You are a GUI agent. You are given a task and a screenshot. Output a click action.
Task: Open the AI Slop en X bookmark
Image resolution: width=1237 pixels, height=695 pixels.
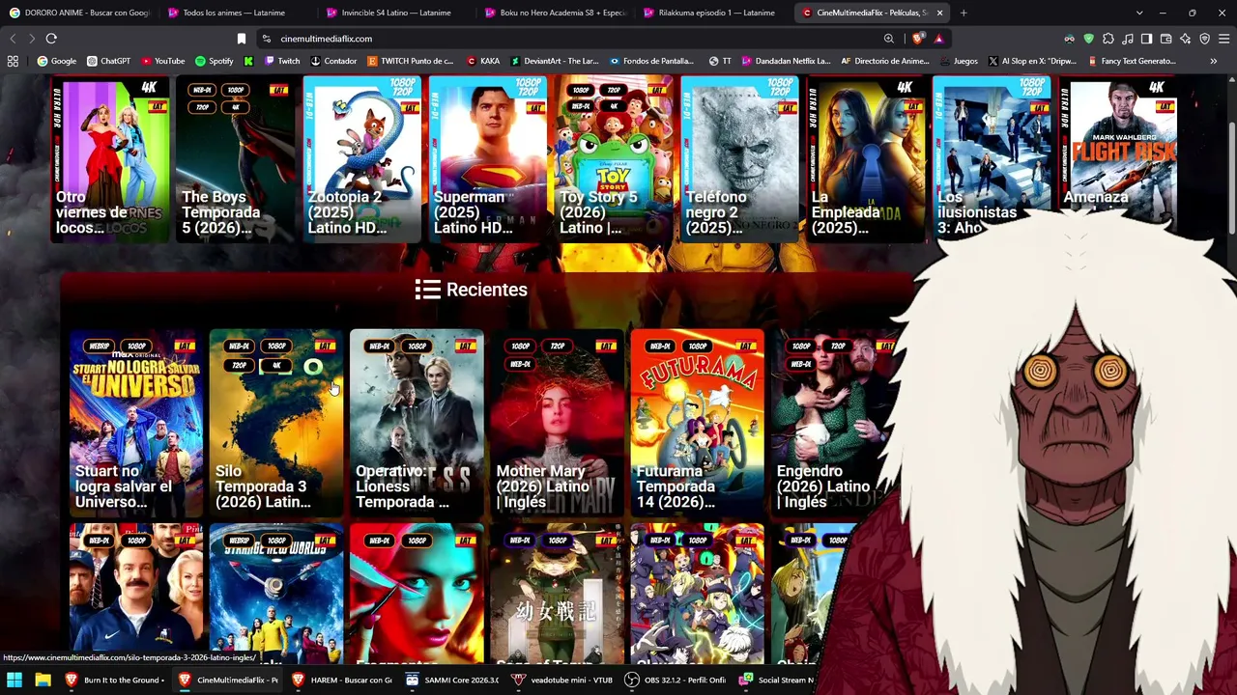(1032, 61)
